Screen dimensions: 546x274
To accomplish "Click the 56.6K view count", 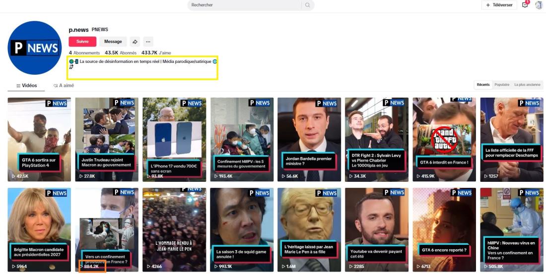I will [290, 176].
